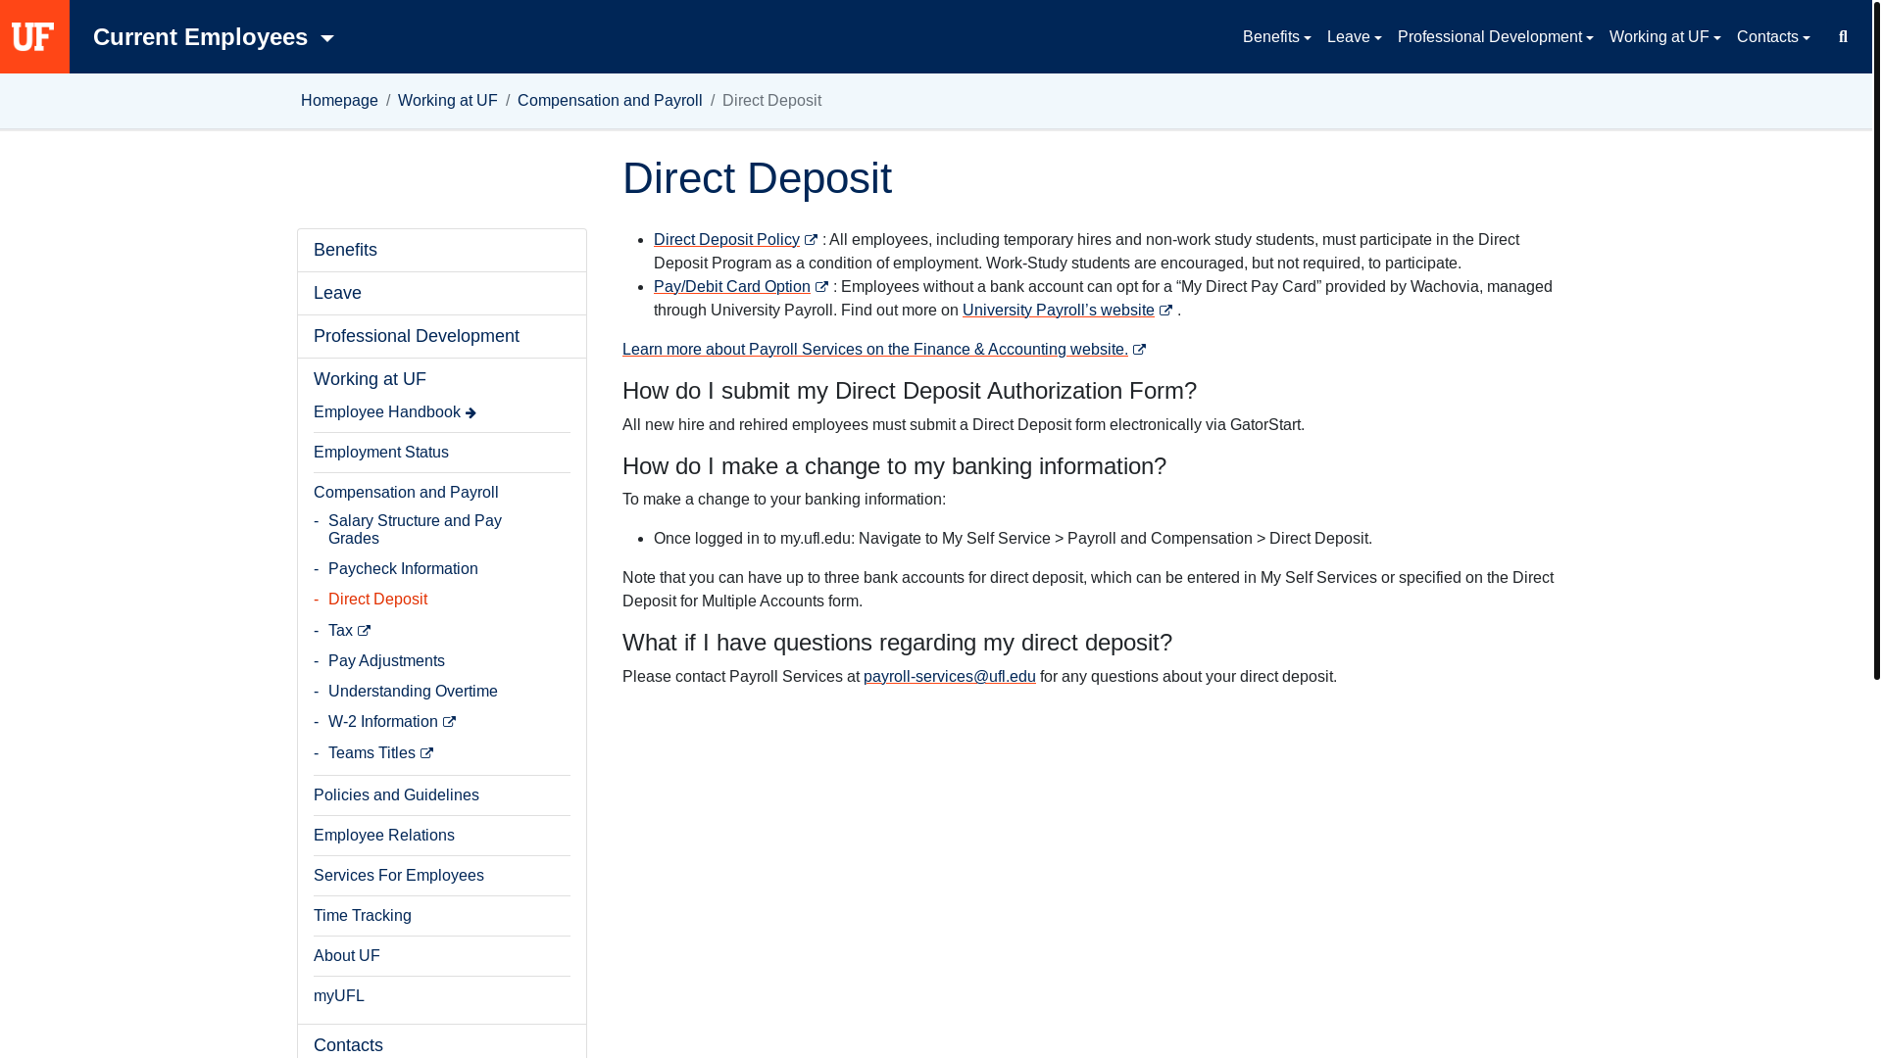Open the Leave top navigation dropdown
This screenshot has height=1058, width=1882.
click(x=1354, y=37)
